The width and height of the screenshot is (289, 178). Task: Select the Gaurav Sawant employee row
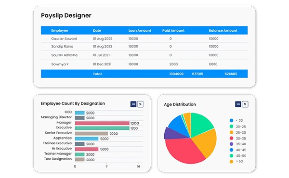(x=144, y=38)
